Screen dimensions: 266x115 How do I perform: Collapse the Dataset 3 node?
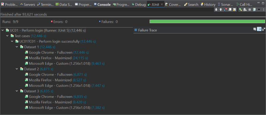(17, 91)
